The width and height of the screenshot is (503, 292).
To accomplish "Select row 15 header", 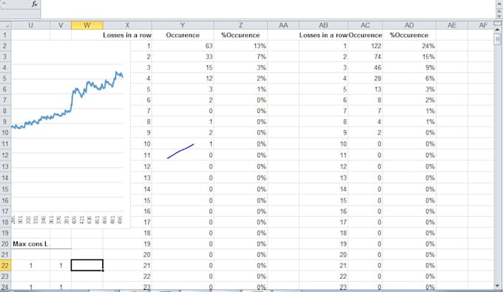I will pos(5,189).
